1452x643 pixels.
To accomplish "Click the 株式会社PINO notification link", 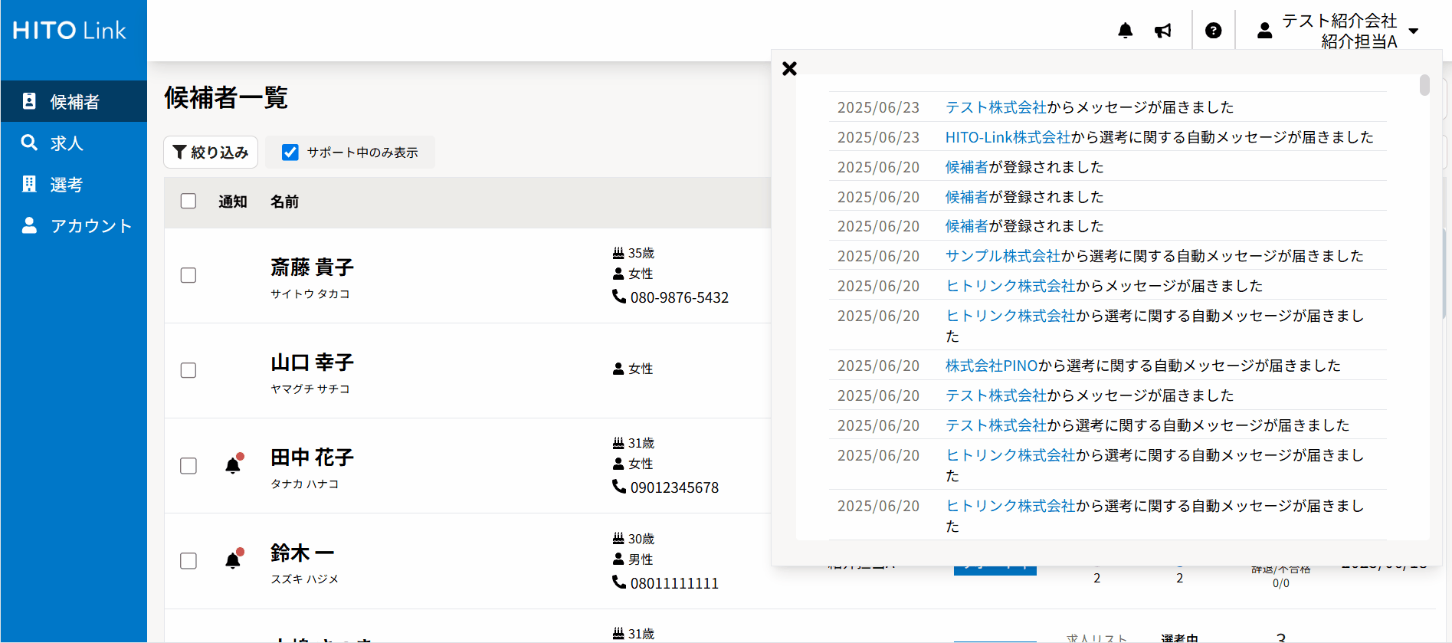I will (991, 366).
